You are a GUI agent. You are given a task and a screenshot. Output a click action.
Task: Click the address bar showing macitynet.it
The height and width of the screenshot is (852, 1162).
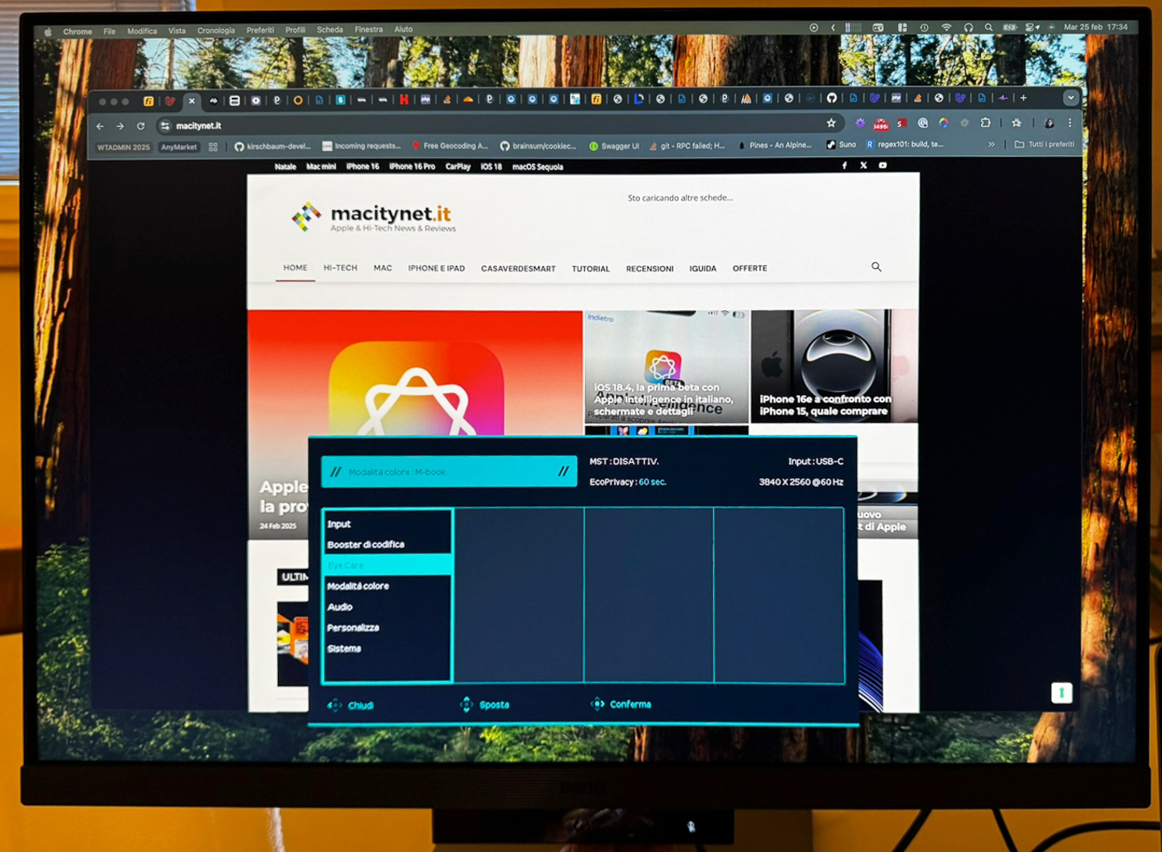coord(498,125)
